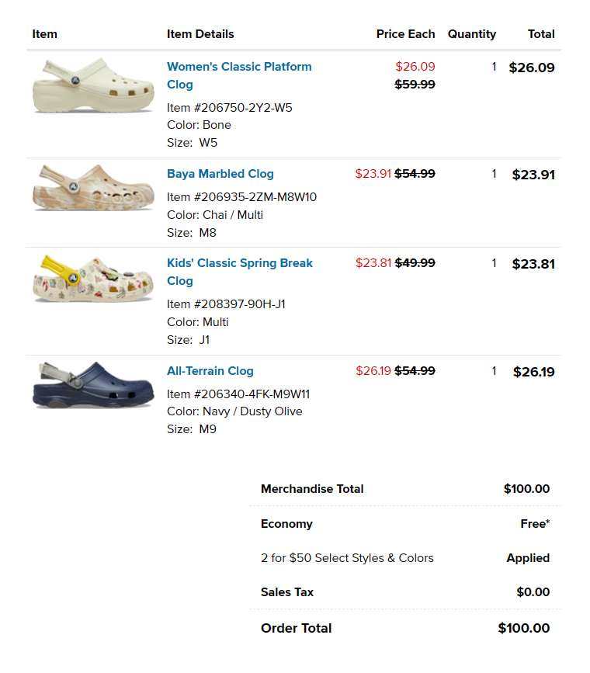Click the 2 for $50 promotion text
The width and height of the screenshot is (590, 673).
347,558
